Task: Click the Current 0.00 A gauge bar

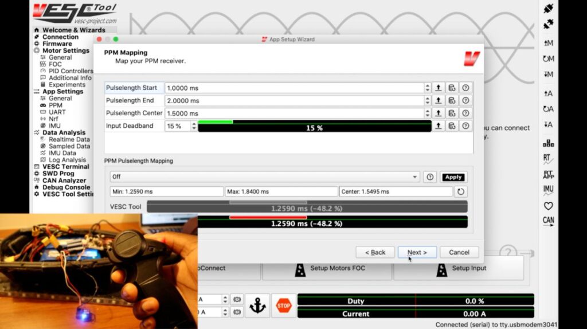Action: [x=416, y=314]
